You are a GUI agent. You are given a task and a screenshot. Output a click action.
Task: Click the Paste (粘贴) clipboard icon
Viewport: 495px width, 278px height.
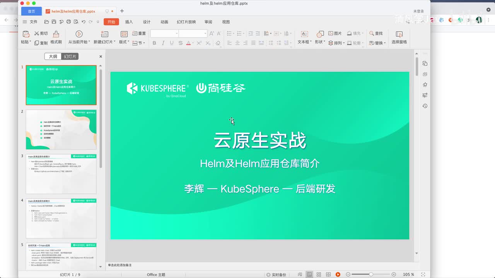26,34
